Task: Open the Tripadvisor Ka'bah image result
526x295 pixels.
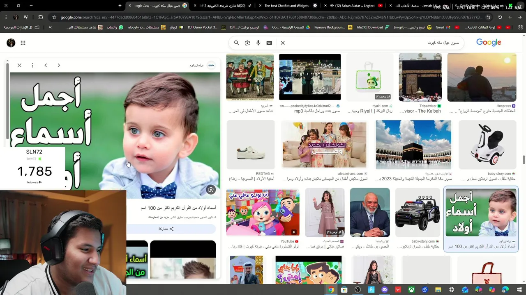Action: (x=420, y=77)
